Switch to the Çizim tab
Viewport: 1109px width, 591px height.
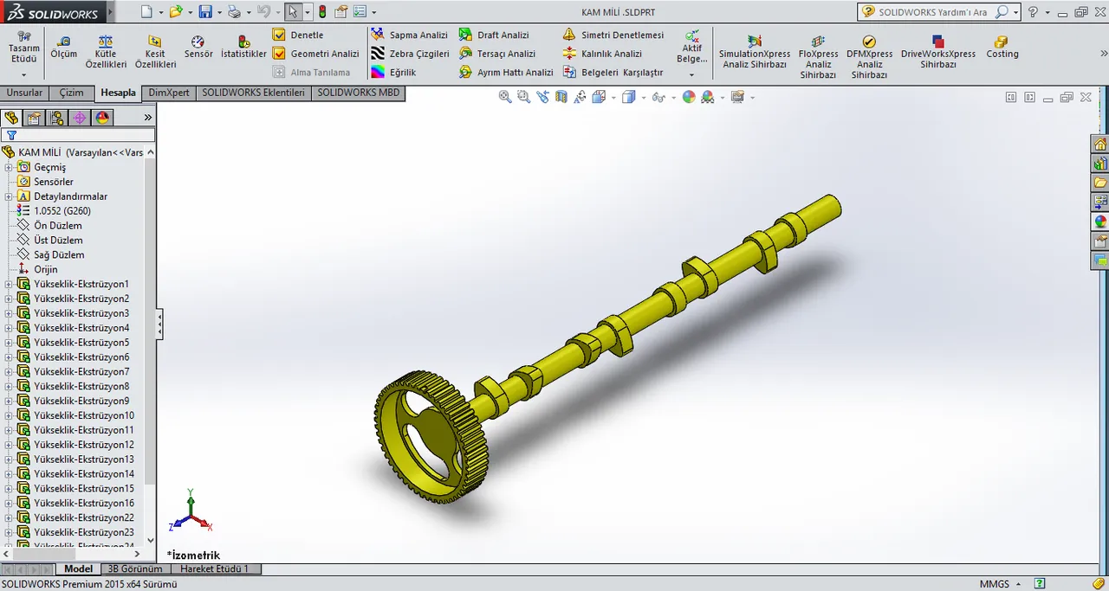click(x=72, y=93)
